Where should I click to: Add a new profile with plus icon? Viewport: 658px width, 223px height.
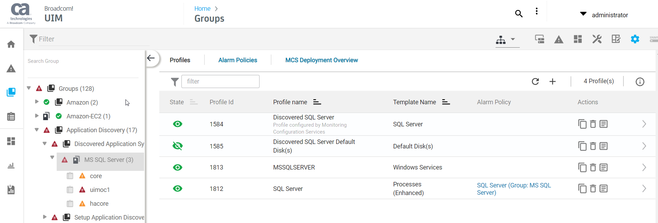tap(553, 81)
